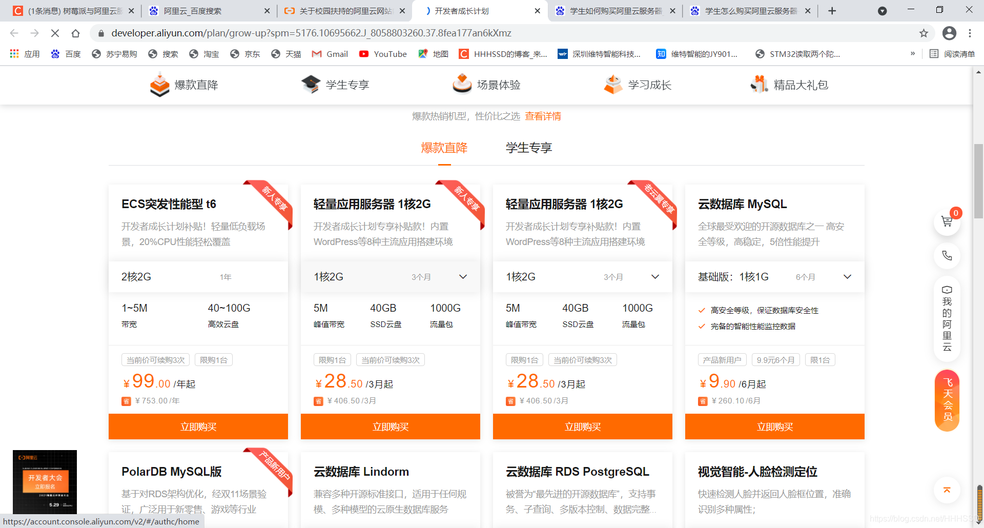Open the ECS突发性能型 t6 title
The width and height of the screenshot is (984, 528).
pyautogui.click(x=169, y=204)
